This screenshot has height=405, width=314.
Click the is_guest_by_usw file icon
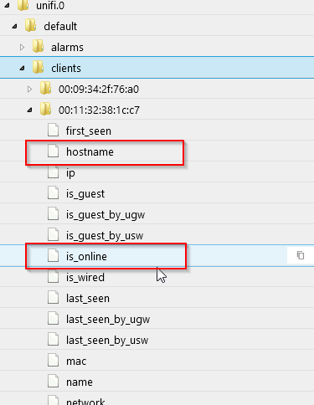tap(53, 235)
